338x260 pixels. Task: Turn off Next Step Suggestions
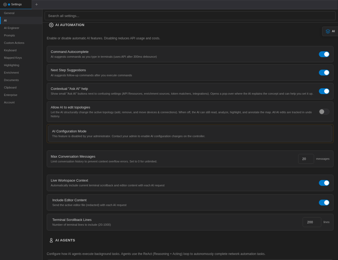(324, 73)
